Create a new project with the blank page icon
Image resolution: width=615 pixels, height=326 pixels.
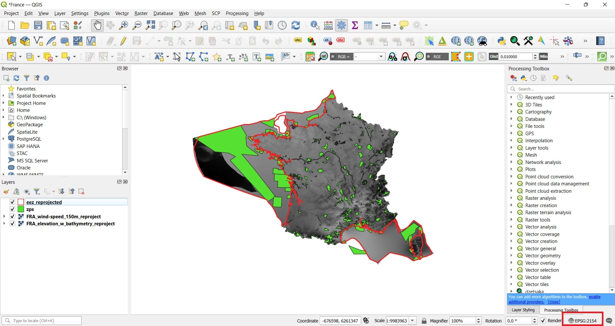point(12,25)
